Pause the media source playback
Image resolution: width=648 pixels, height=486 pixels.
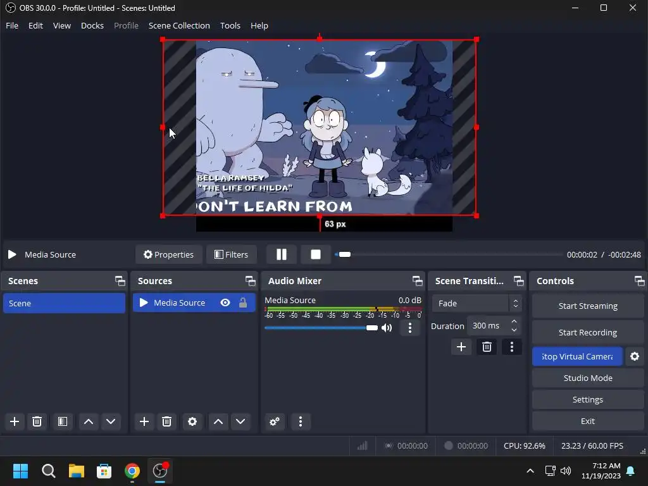click(x=282, y=254)
